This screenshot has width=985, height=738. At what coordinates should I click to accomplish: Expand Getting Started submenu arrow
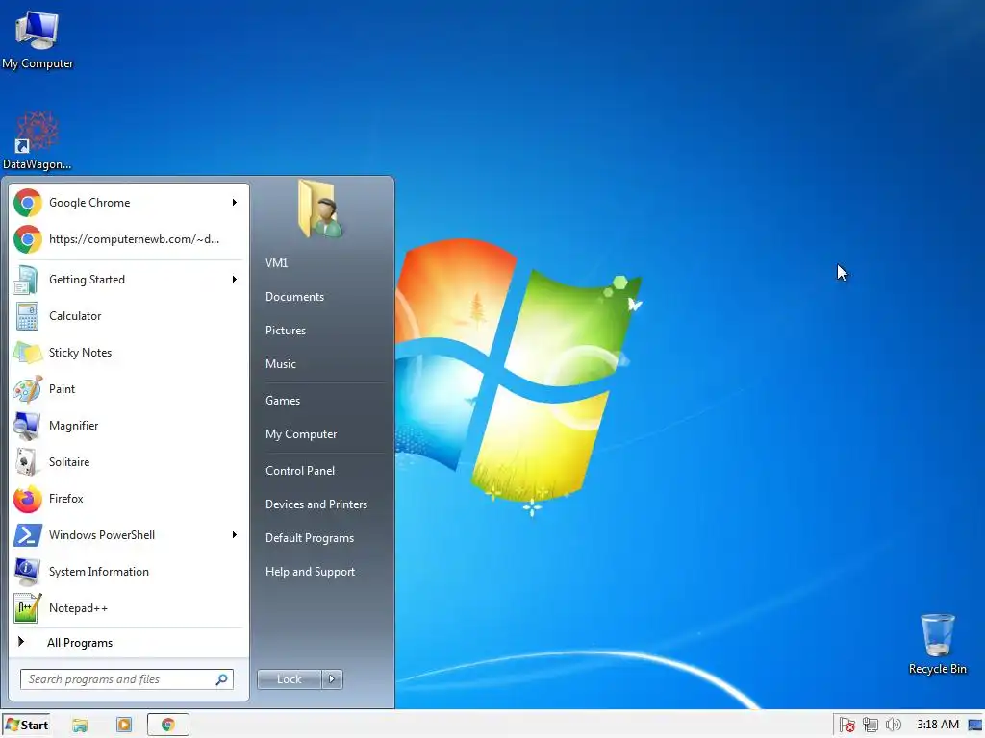click(x=235, y=280)
